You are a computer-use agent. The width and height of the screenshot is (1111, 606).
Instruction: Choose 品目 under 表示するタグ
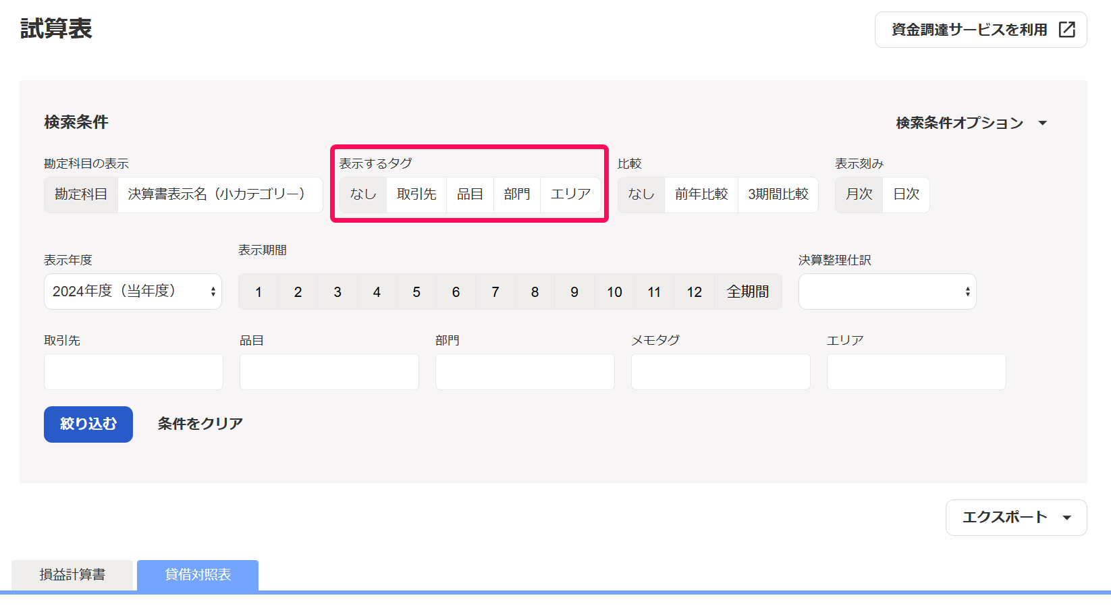pos(470,194)
